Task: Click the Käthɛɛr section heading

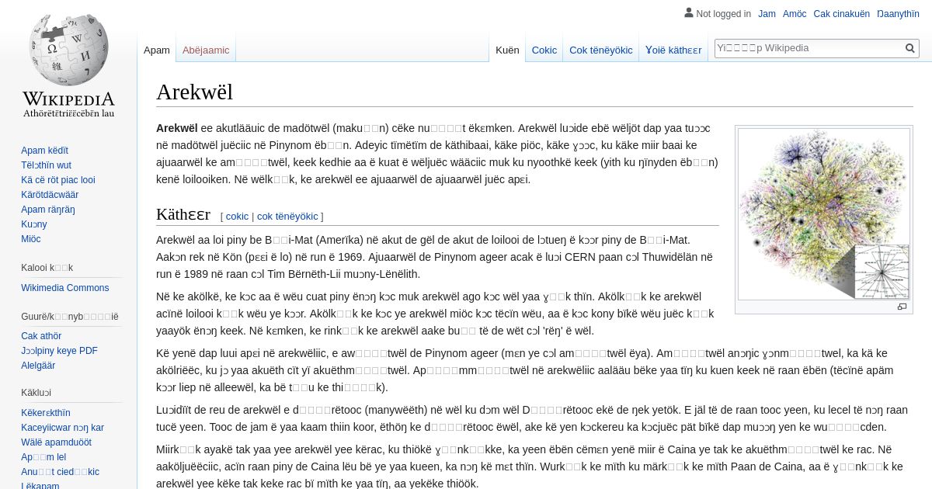Action: pyautogui.click(x=183, y=214)
